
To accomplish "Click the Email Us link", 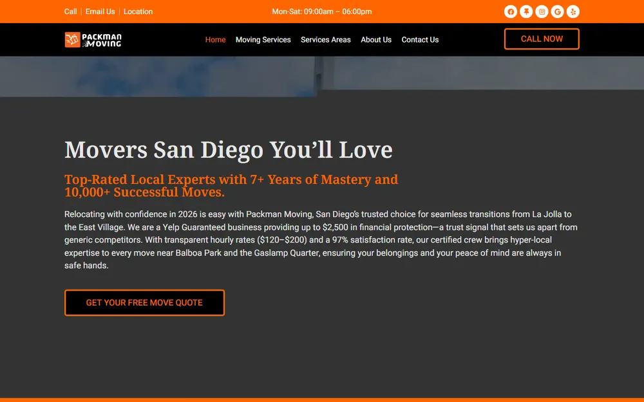I will [x=100, y=12].
